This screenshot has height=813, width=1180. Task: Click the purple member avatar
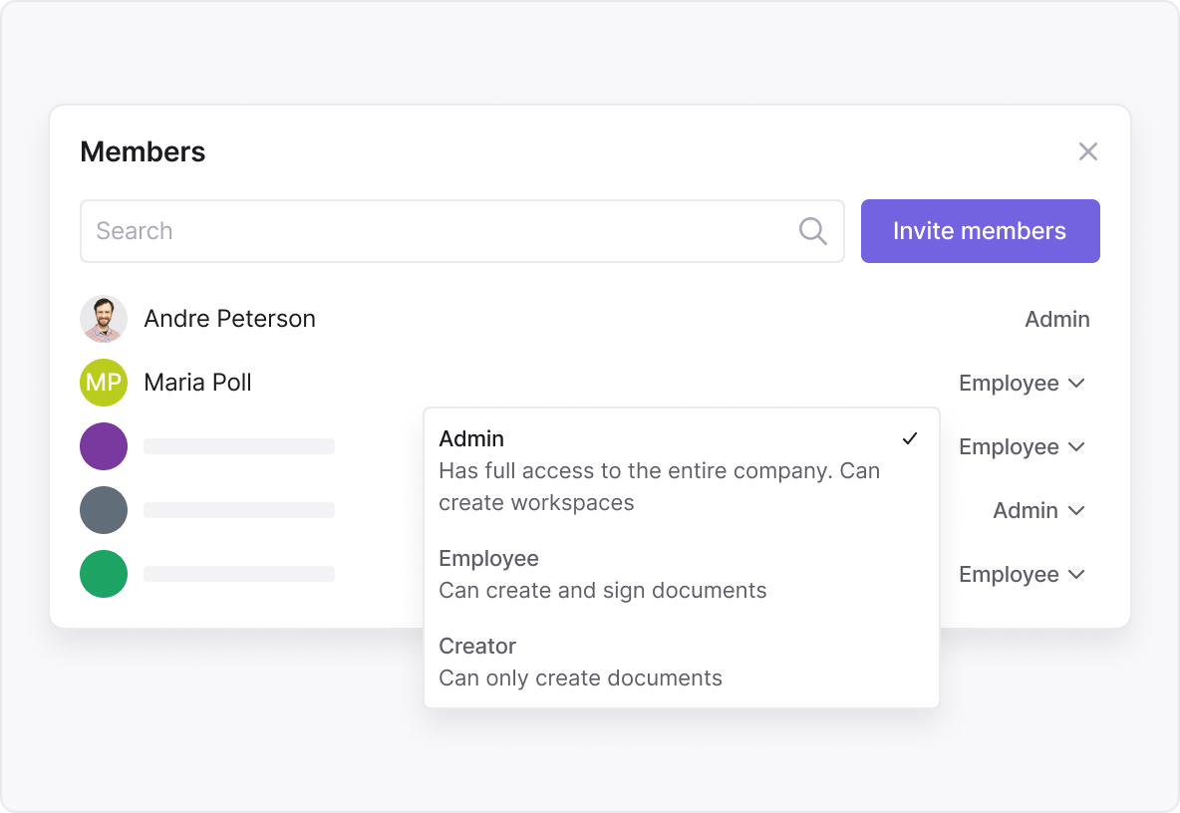pyautogui.click(x=104, y=446)
